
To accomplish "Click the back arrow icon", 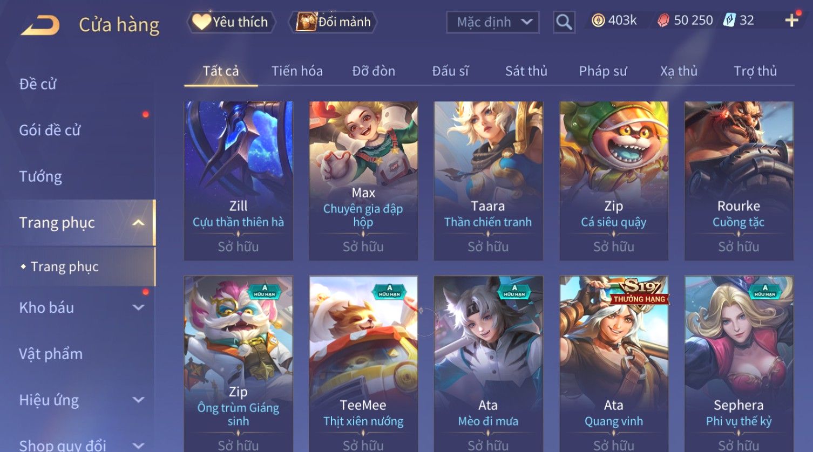I will tap(40, 25).
